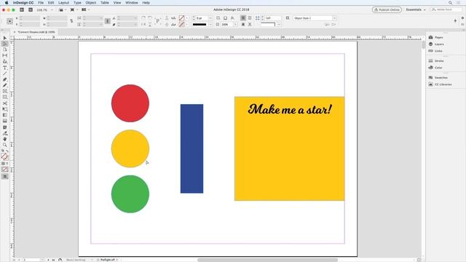Click the Apply None swatch in toolbox
The width and height of the screenshot is (466, 262).
[x=5, y=170]
